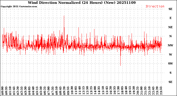Select the 14:35 time label
177x96 pixels.
click(99, 91)
